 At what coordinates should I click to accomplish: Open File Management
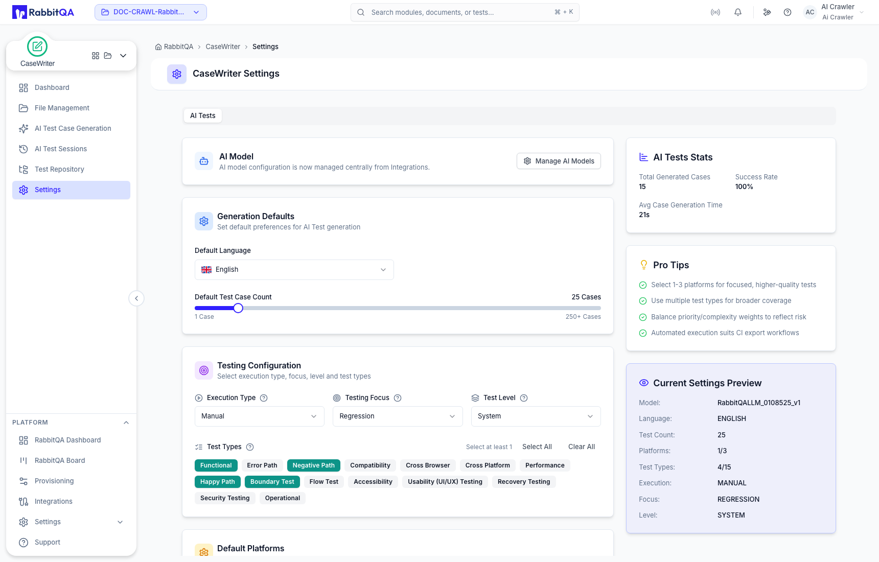(71, 108)
